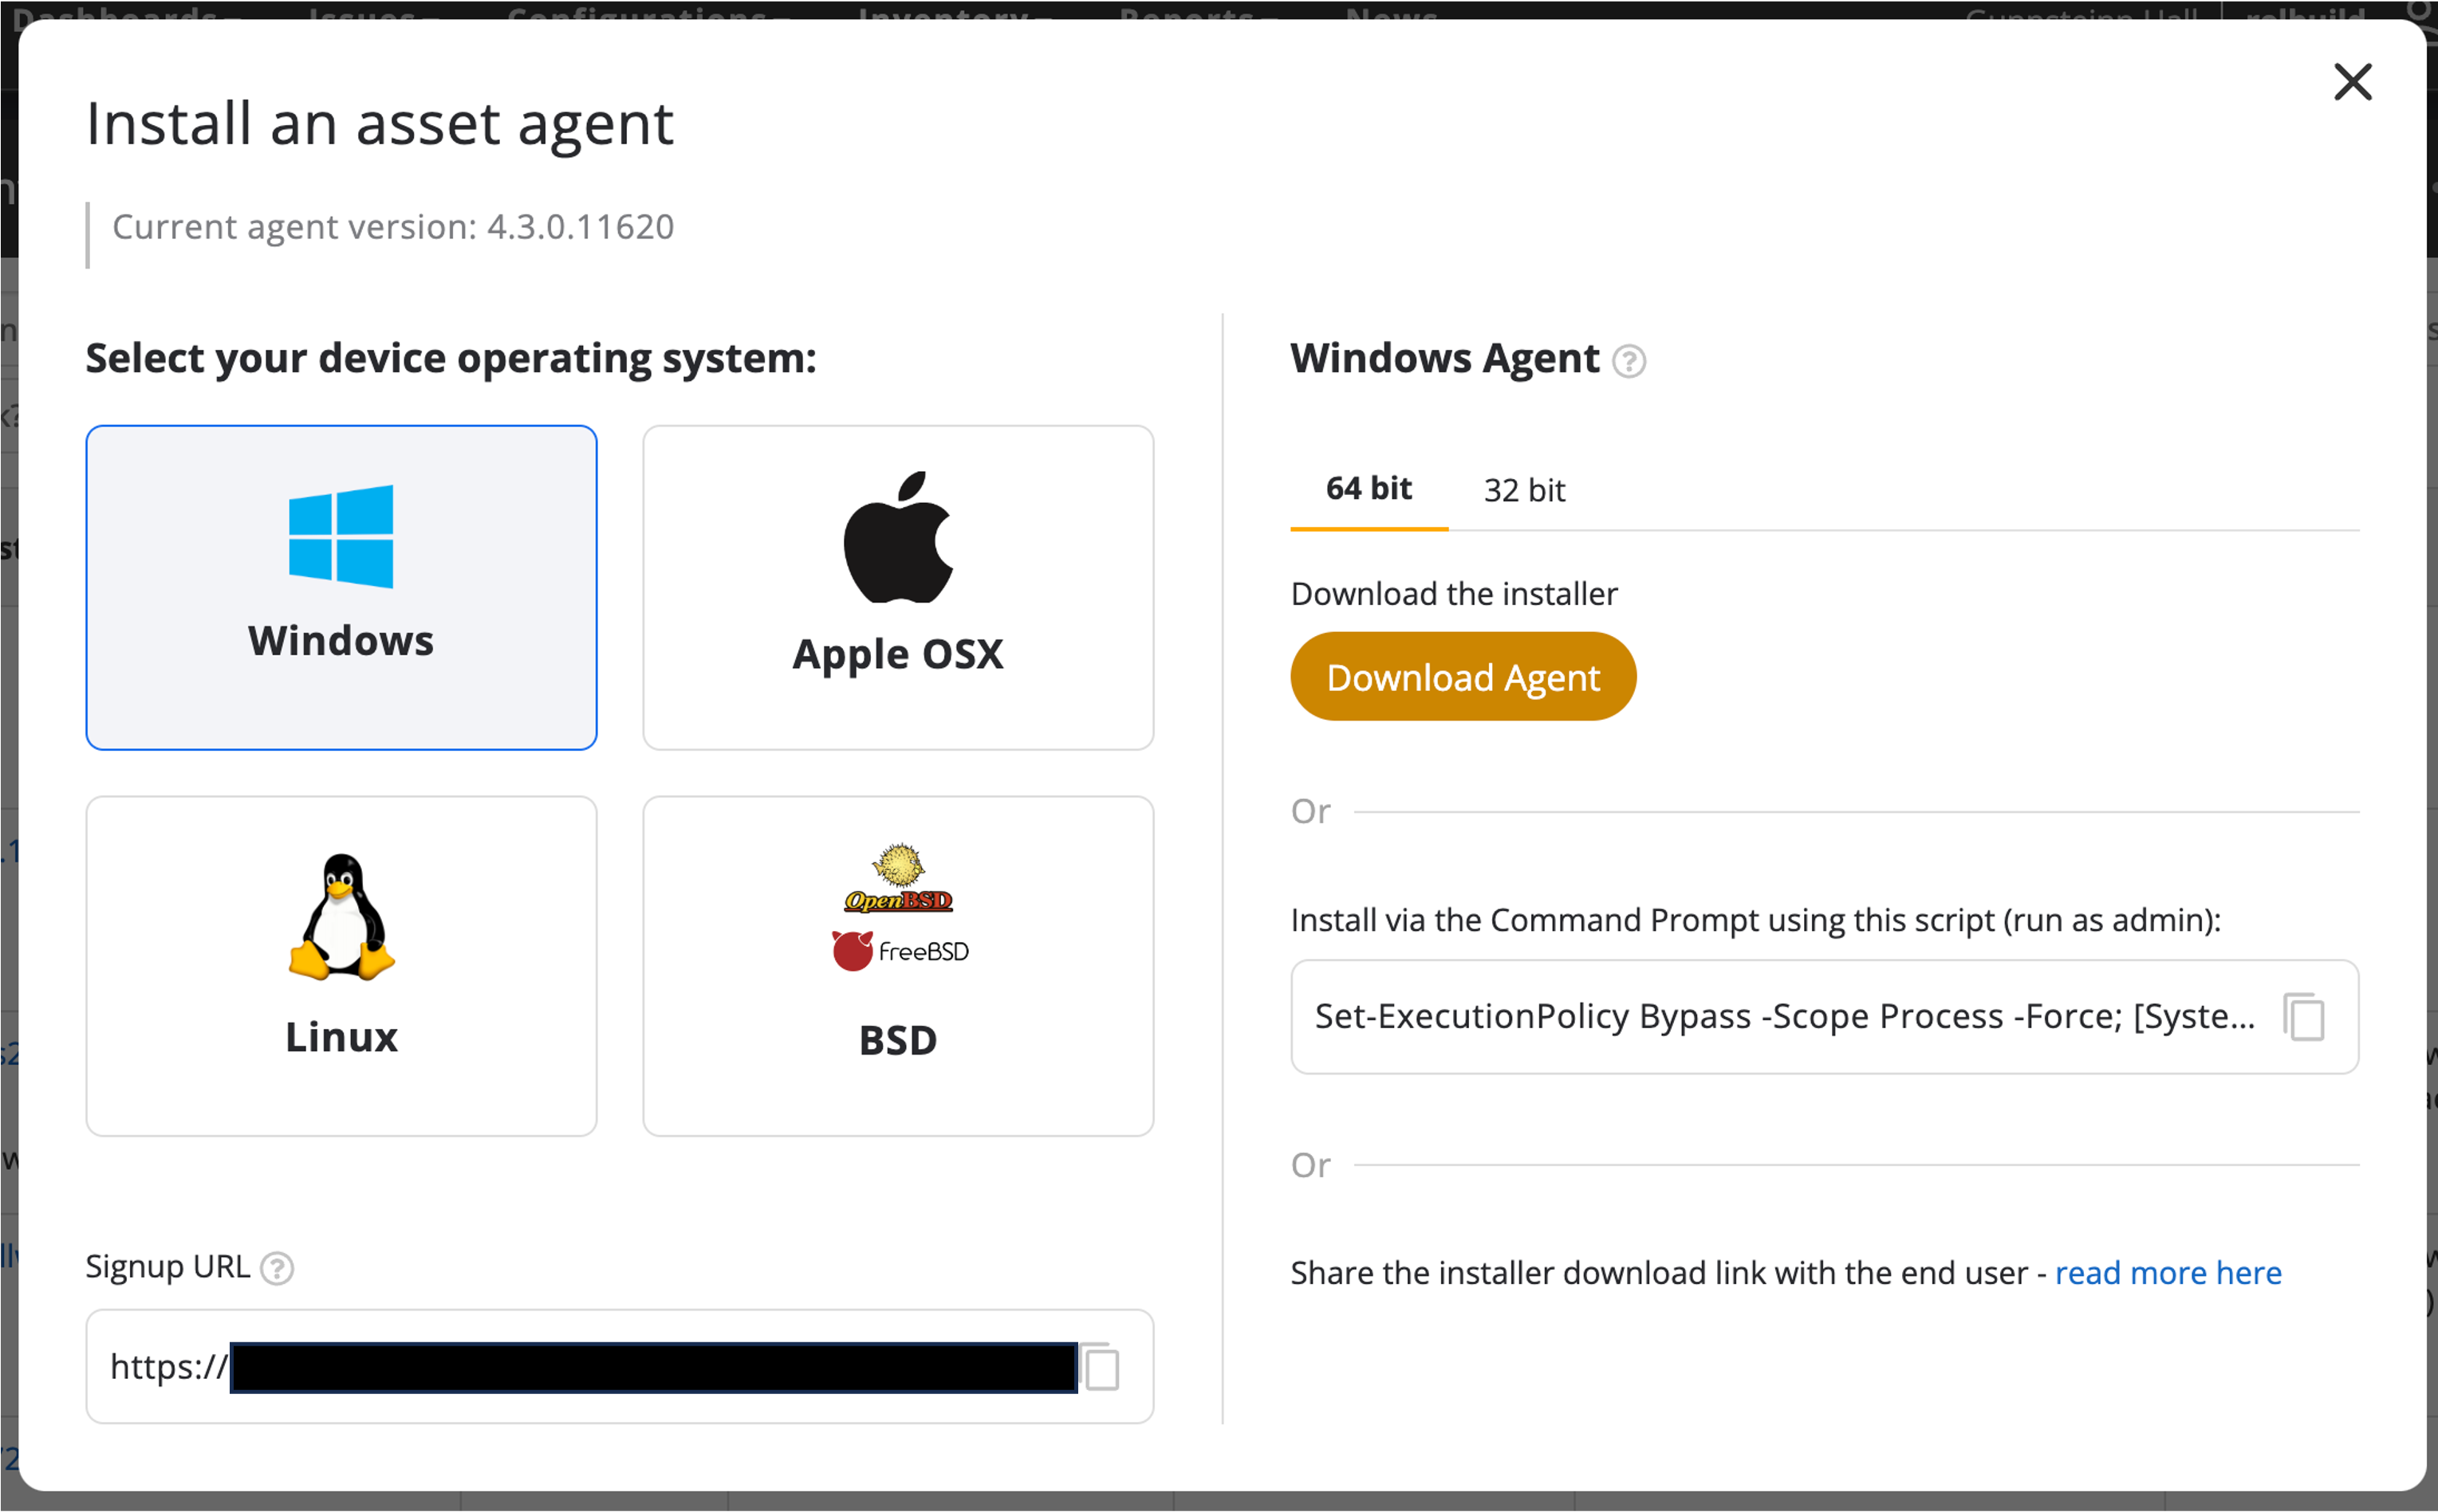
Task: Select the Apple OSX label
Action: coord(897,655)
